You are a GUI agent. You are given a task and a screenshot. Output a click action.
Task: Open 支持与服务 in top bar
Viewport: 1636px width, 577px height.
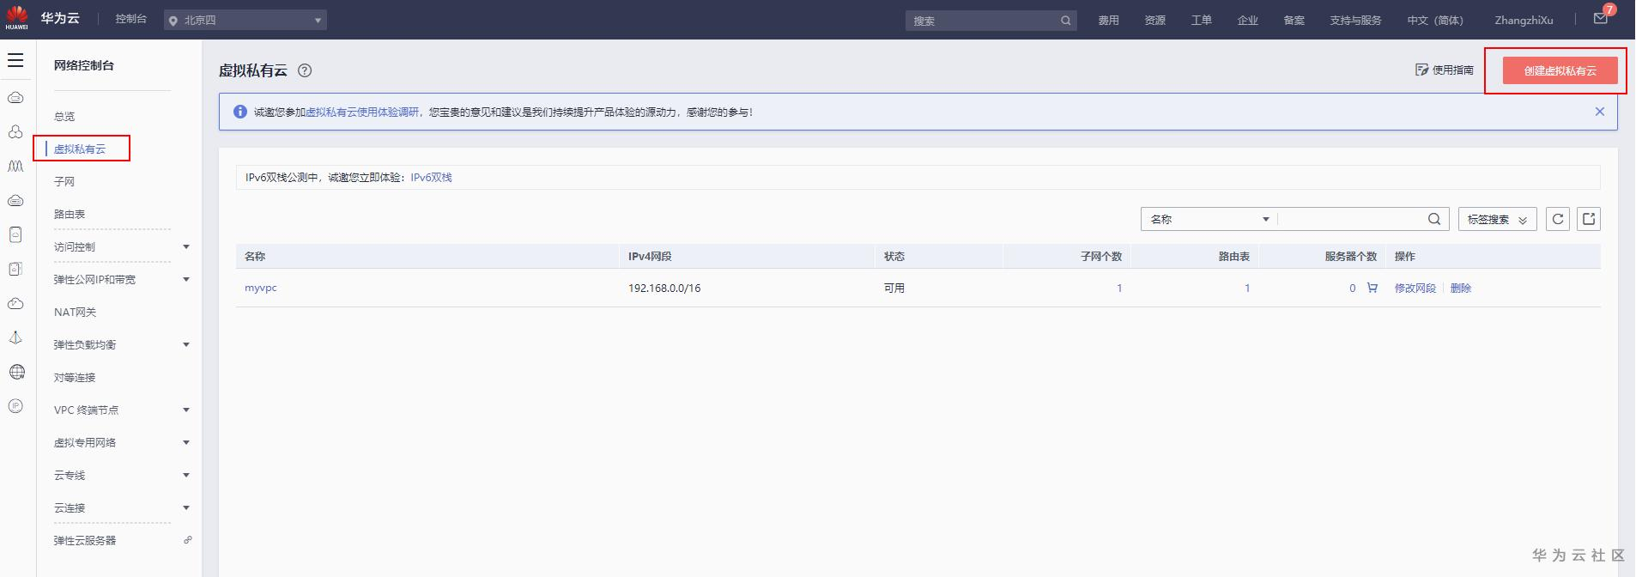(1356, 20)
